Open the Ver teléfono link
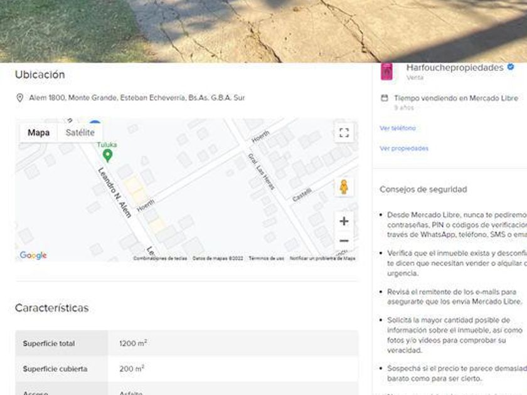527x395 pixels. 397,128
